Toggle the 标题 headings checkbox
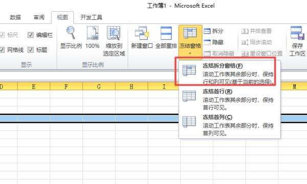 tap(31, 50)
